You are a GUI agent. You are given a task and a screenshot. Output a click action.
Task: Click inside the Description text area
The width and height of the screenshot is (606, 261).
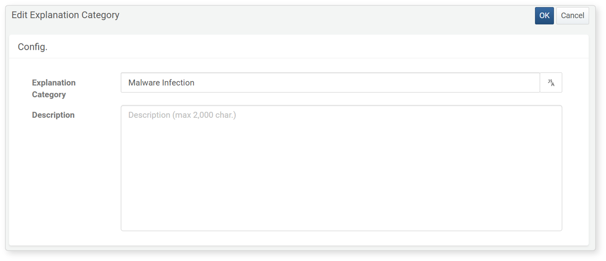click(x=341, y=168)
